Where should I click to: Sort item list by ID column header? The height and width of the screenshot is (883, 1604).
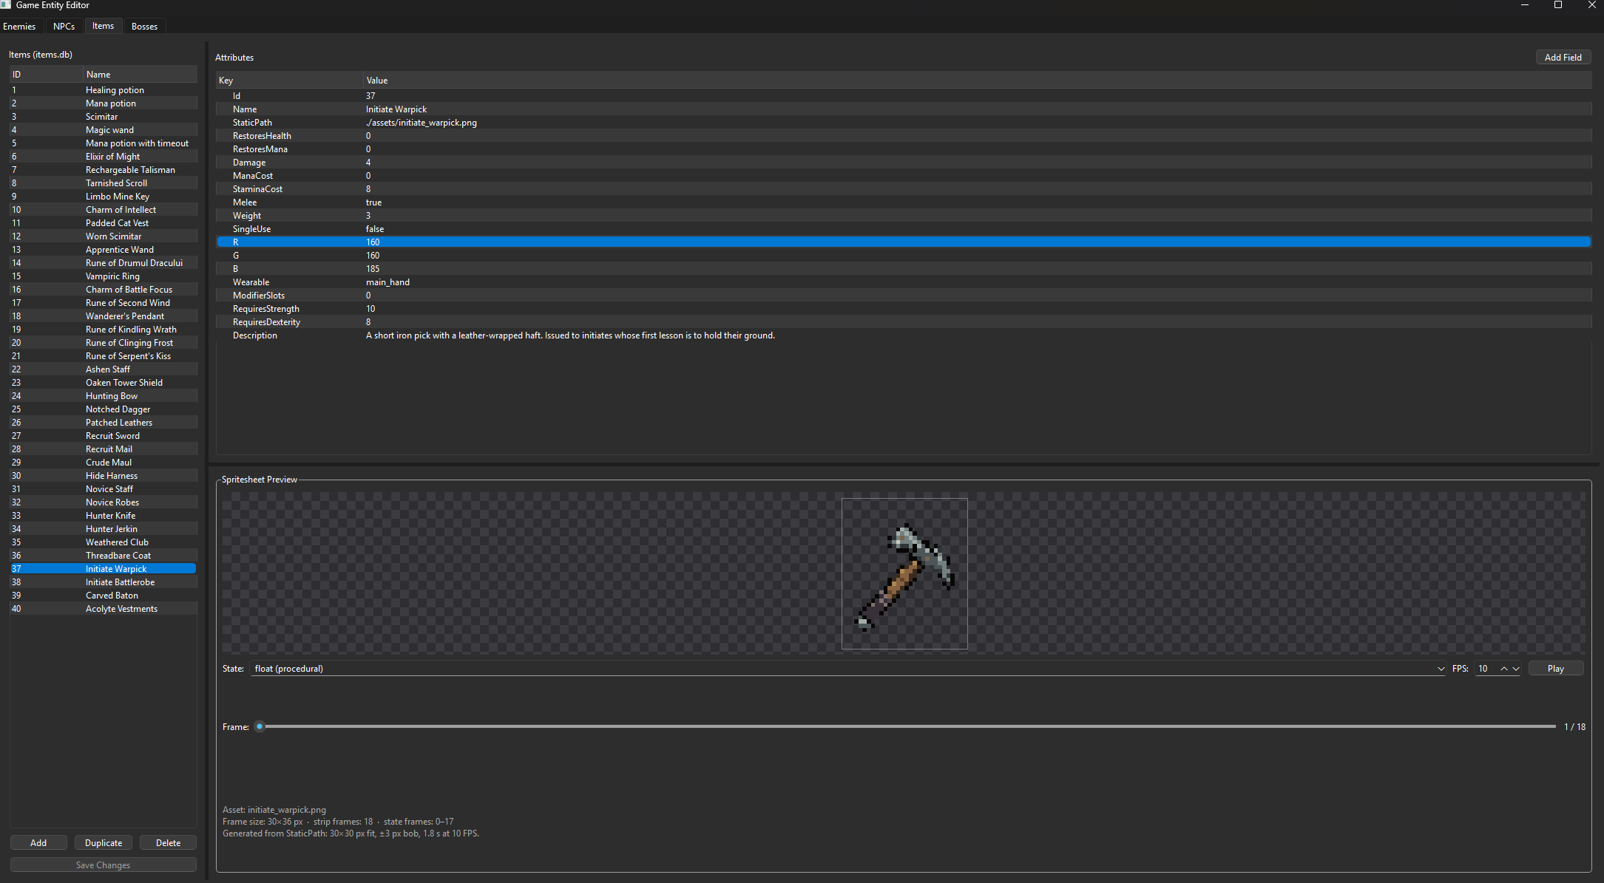tap(46, 74)
